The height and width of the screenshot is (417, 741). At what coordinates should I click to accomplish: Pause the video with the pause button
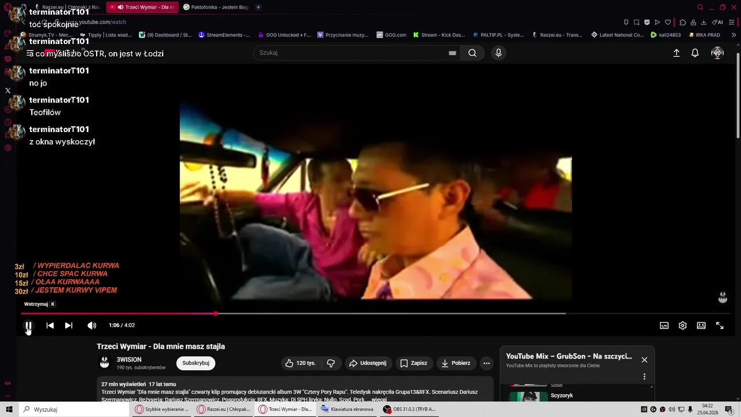point(28,325)
